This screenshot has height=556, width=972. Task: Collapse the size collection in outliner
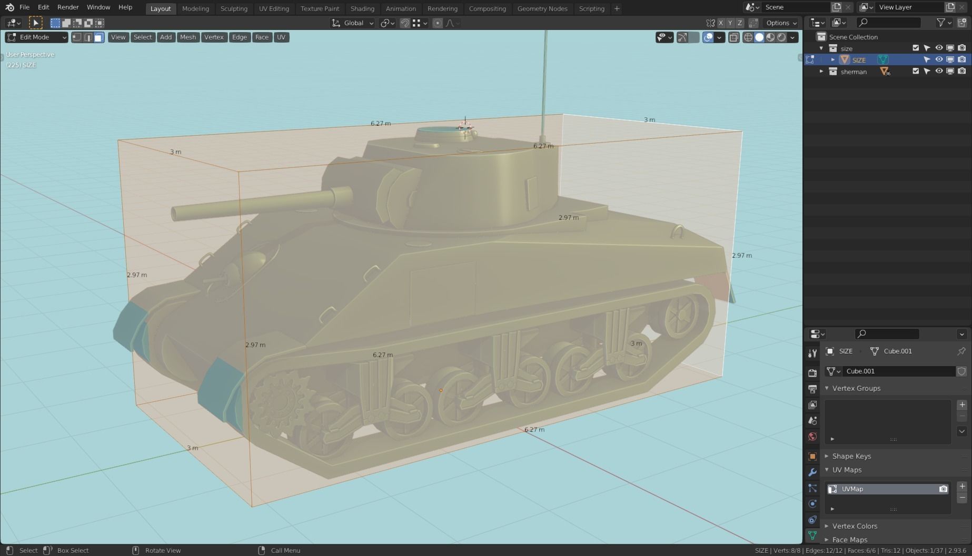(821, 48)
